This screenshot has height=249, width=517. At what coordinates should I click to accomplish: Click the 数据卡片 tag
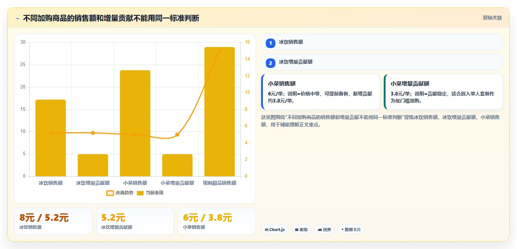point(351,230)
